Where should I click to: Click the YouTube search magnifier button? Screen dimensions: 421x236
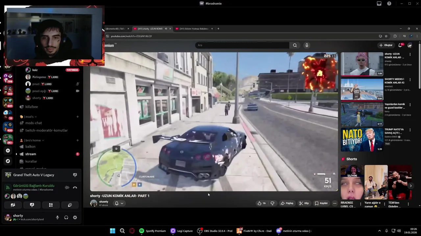(295, 45)
